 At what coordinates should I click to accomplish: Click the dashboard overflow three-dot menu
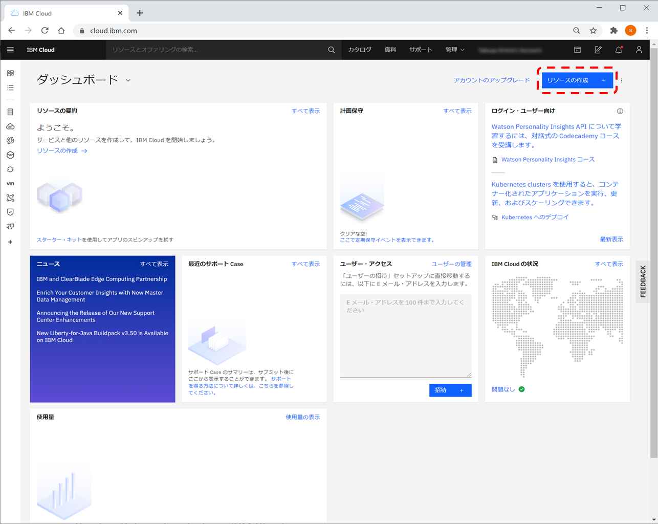(622, 80)
